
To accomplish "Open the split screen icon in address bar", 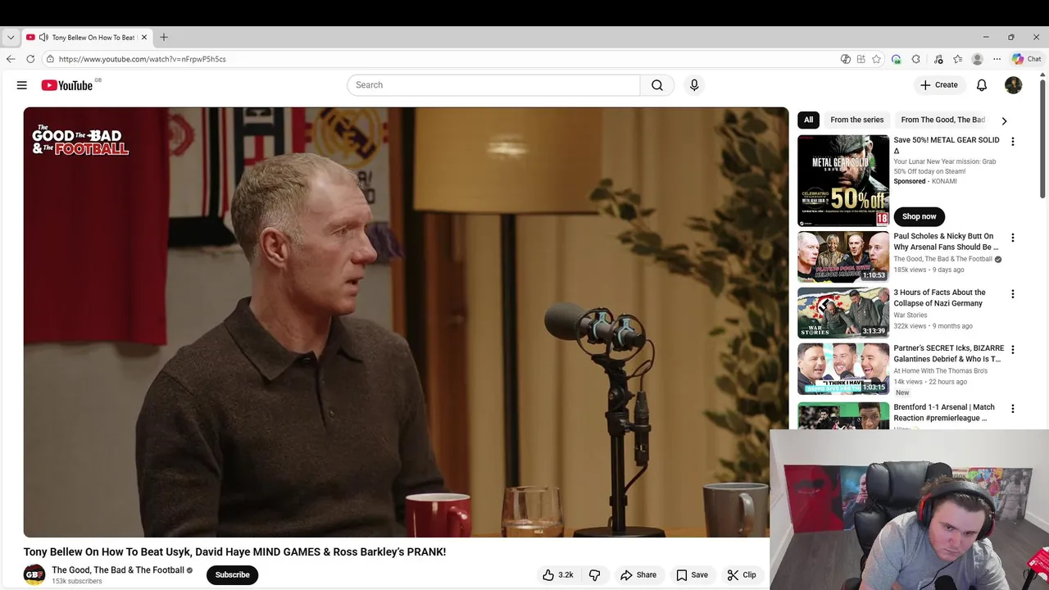I will pyautogui.click(x=861, y=59).
